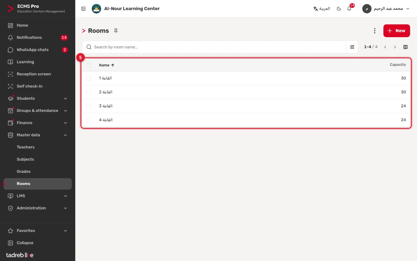Click the ECMS Pro logo icon
This screenshot has height=261, width=417.
(10, 9)
